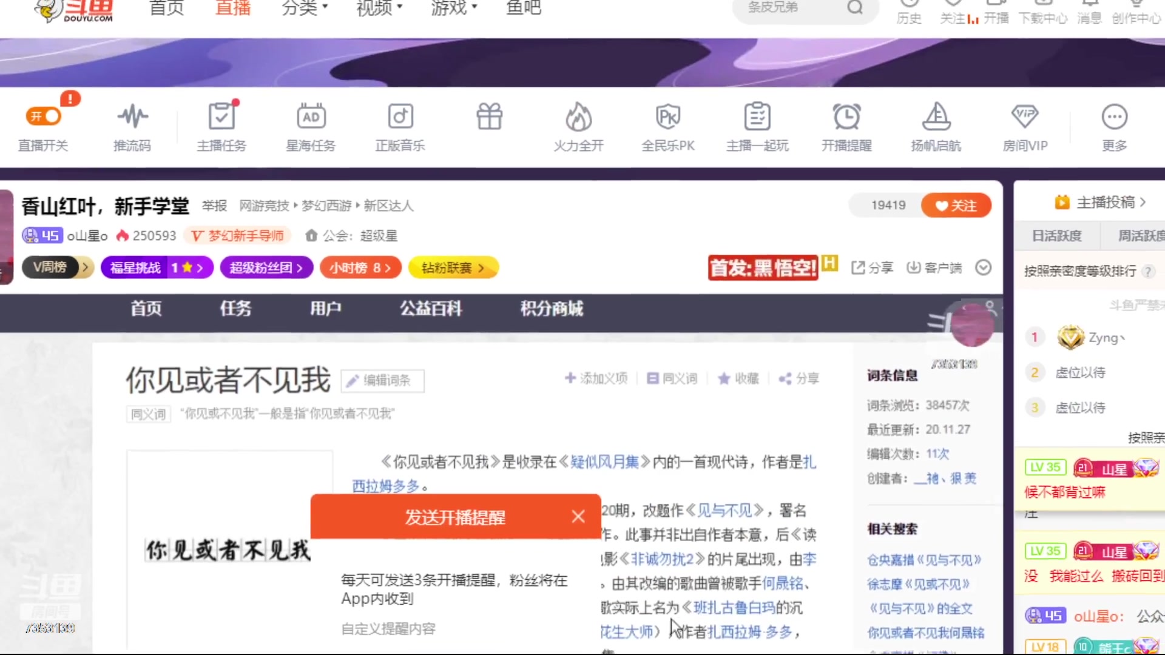1165x655 pixels.
Task: Open related search 仓央嘉措《见与不见》
Action: point(924,560)
